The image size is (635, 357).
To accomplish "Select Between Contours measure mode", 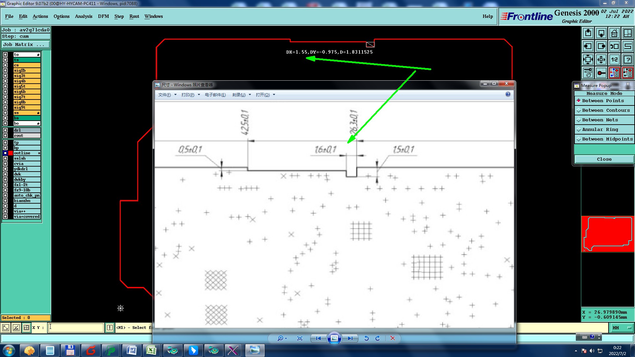I will [x=606, y=110].
